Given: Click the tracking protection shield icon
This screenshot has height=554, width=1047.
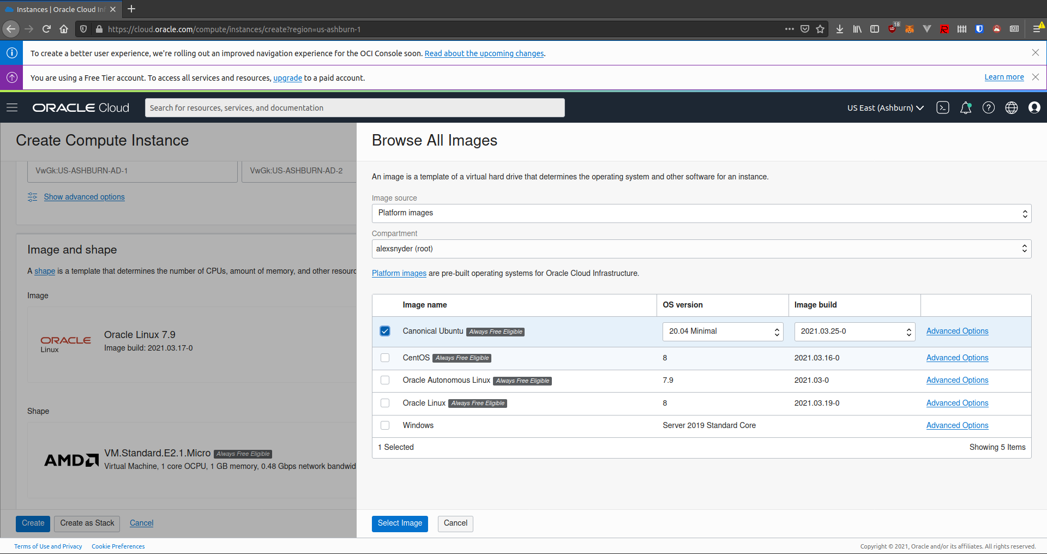Looking at the screenshot, I should pos(83,29).
